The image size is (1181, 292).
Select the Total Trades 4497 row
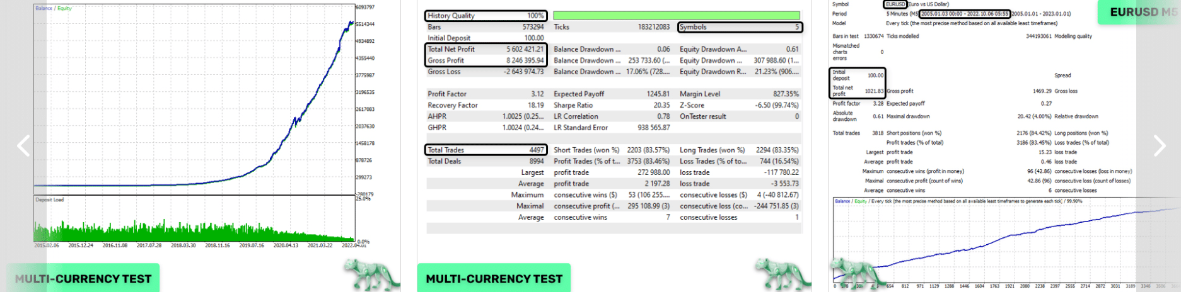[486, 150]
